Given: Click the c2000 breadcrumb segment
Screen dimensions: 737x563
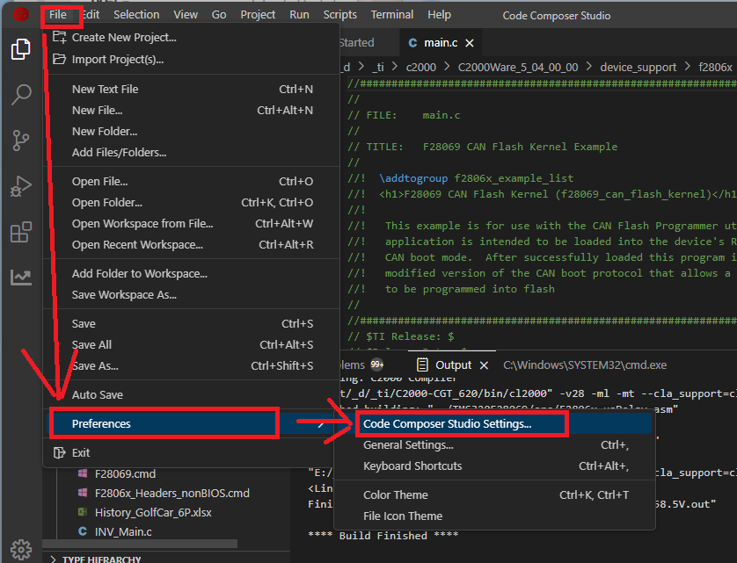Looking at the screenshot, I should (x=420, y=68).
